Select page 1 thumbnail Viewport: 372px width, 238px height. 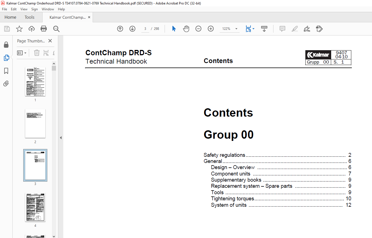[35, 82]
